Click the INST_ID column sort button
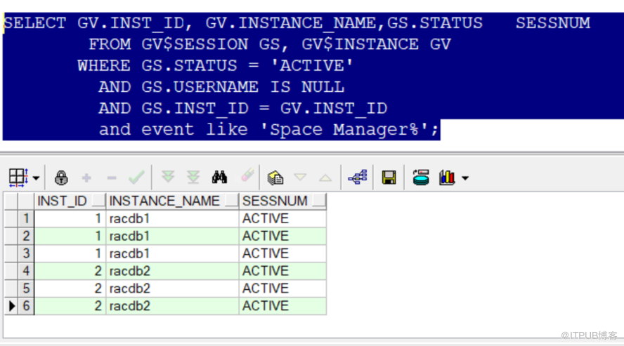 tap(98, 201)
